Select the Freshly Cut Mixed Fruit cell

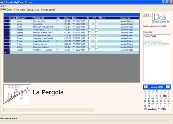44,33
